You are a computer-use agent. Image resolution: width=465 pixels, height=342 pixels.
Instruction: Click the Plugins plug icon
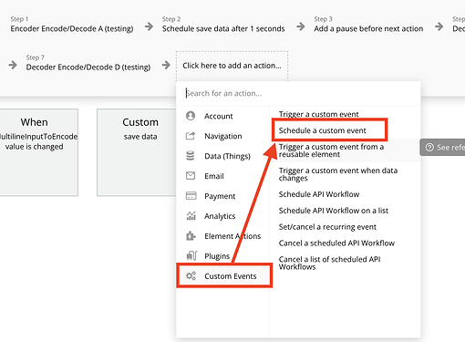click(191, 255)
